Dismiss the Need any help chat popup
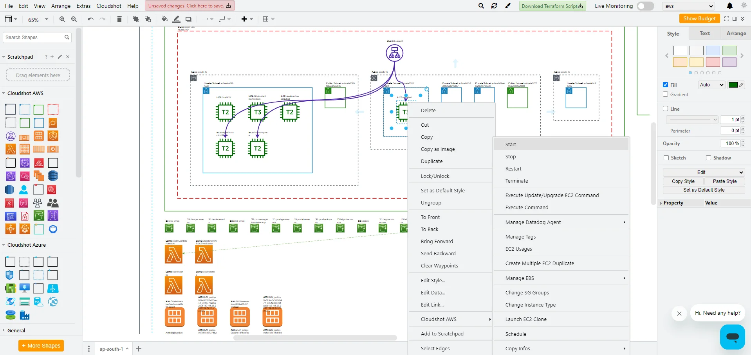751x355 pixels. pyautogui.click(x=679, y=314)
